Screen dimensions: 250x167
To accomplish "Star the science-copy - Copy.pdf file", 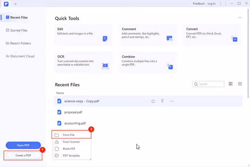I will tap(153, 101).
